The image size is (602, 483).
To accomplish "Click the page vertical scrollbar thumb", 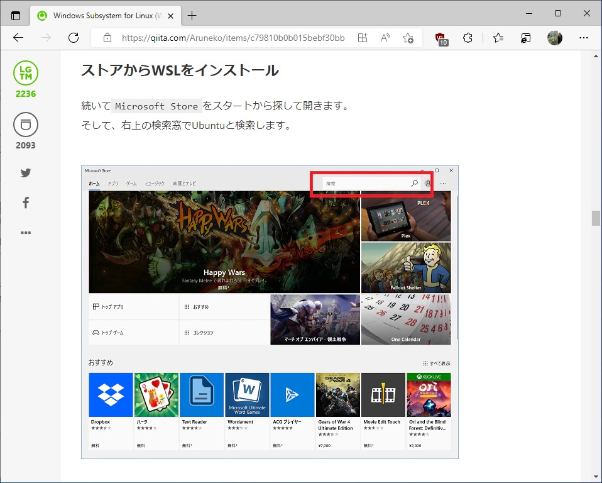I will click(x=596, y=218).
